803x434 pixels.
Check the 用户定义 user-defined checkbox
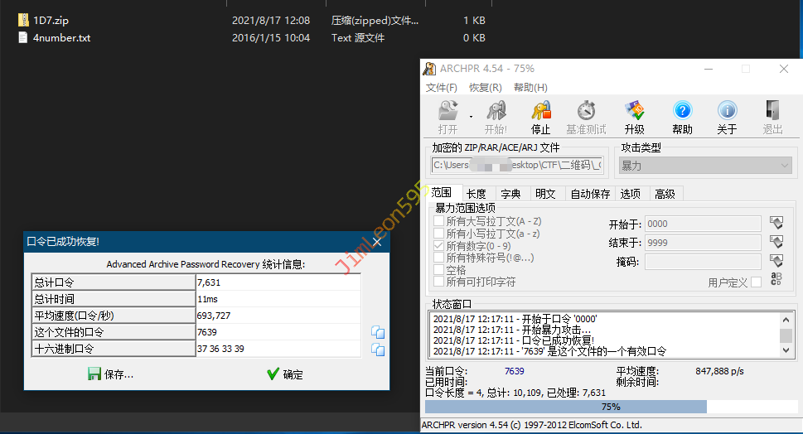(x=756, y=282)
